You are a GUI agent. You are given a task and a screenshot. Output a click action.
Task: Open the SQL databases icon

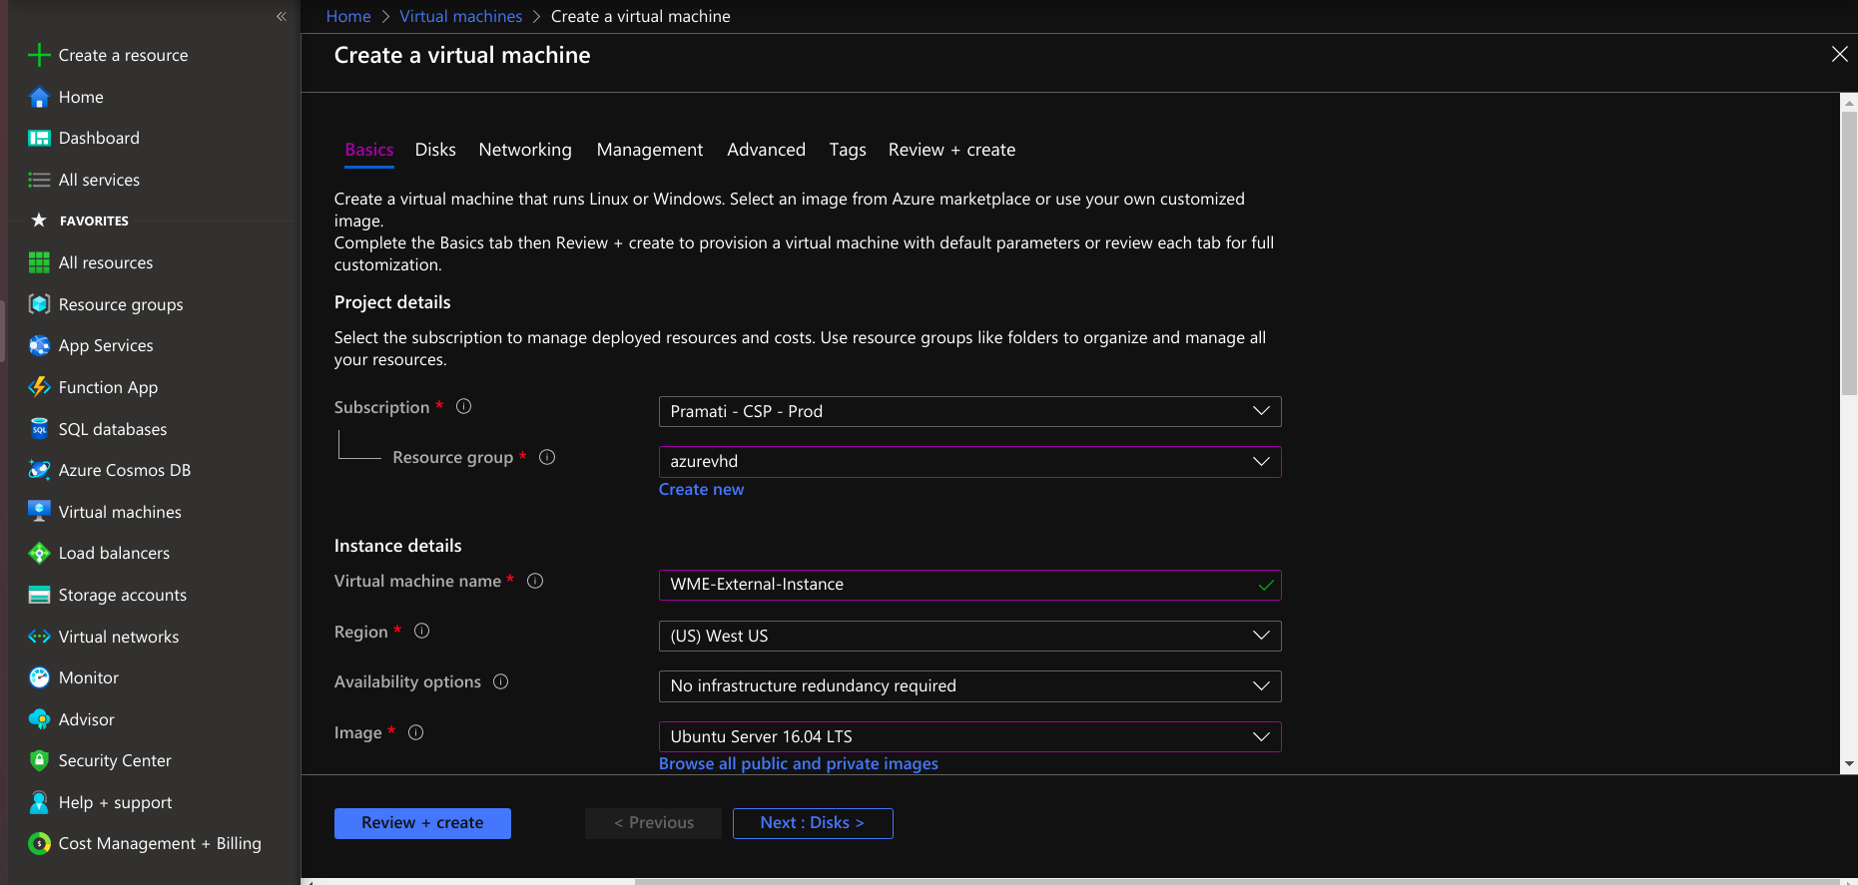[x=39, y=429]
